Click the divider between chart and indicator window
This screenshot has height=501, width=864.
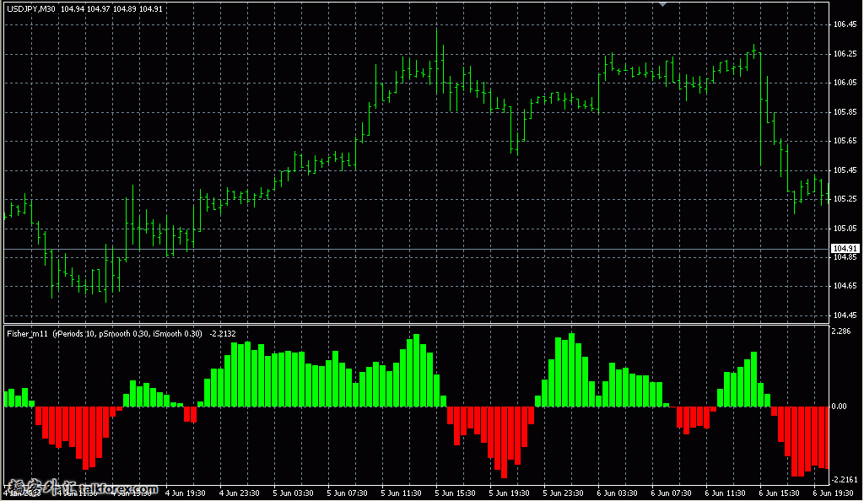tap(413, 324)
